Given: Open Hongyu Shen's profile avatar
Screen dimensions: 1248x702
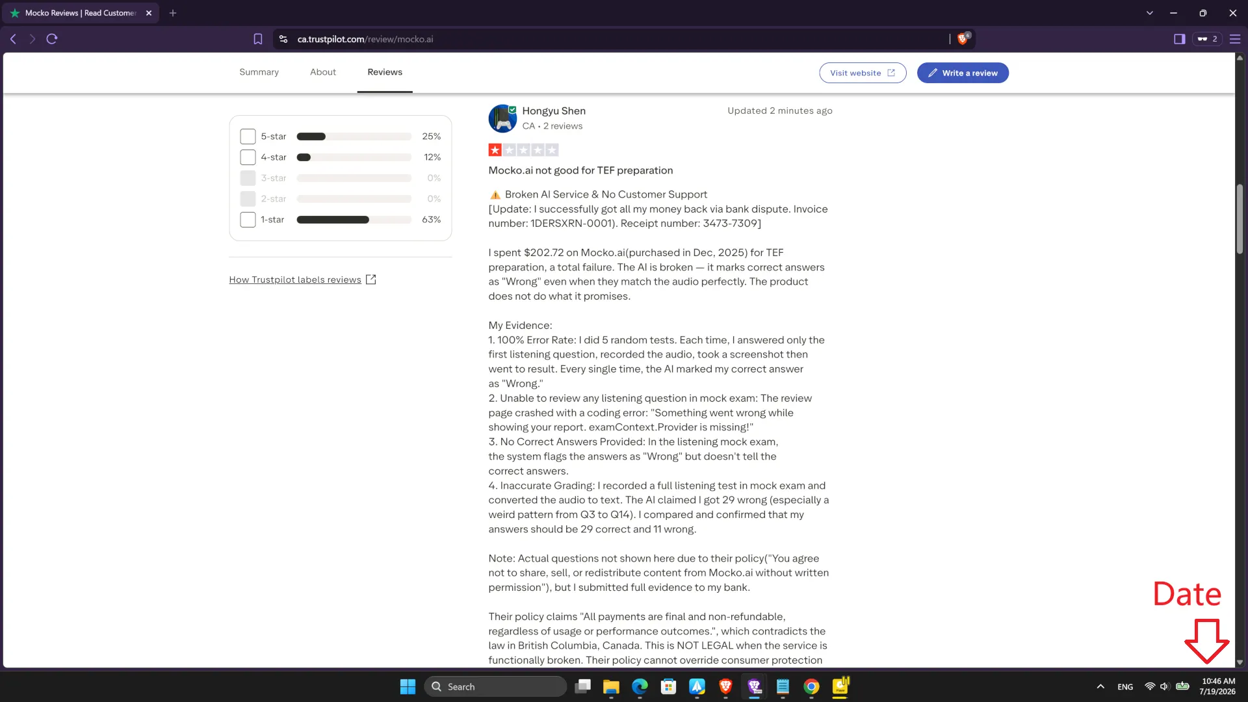Looking at the screenshot, I should pyautogui.click(x=502, y=118).
